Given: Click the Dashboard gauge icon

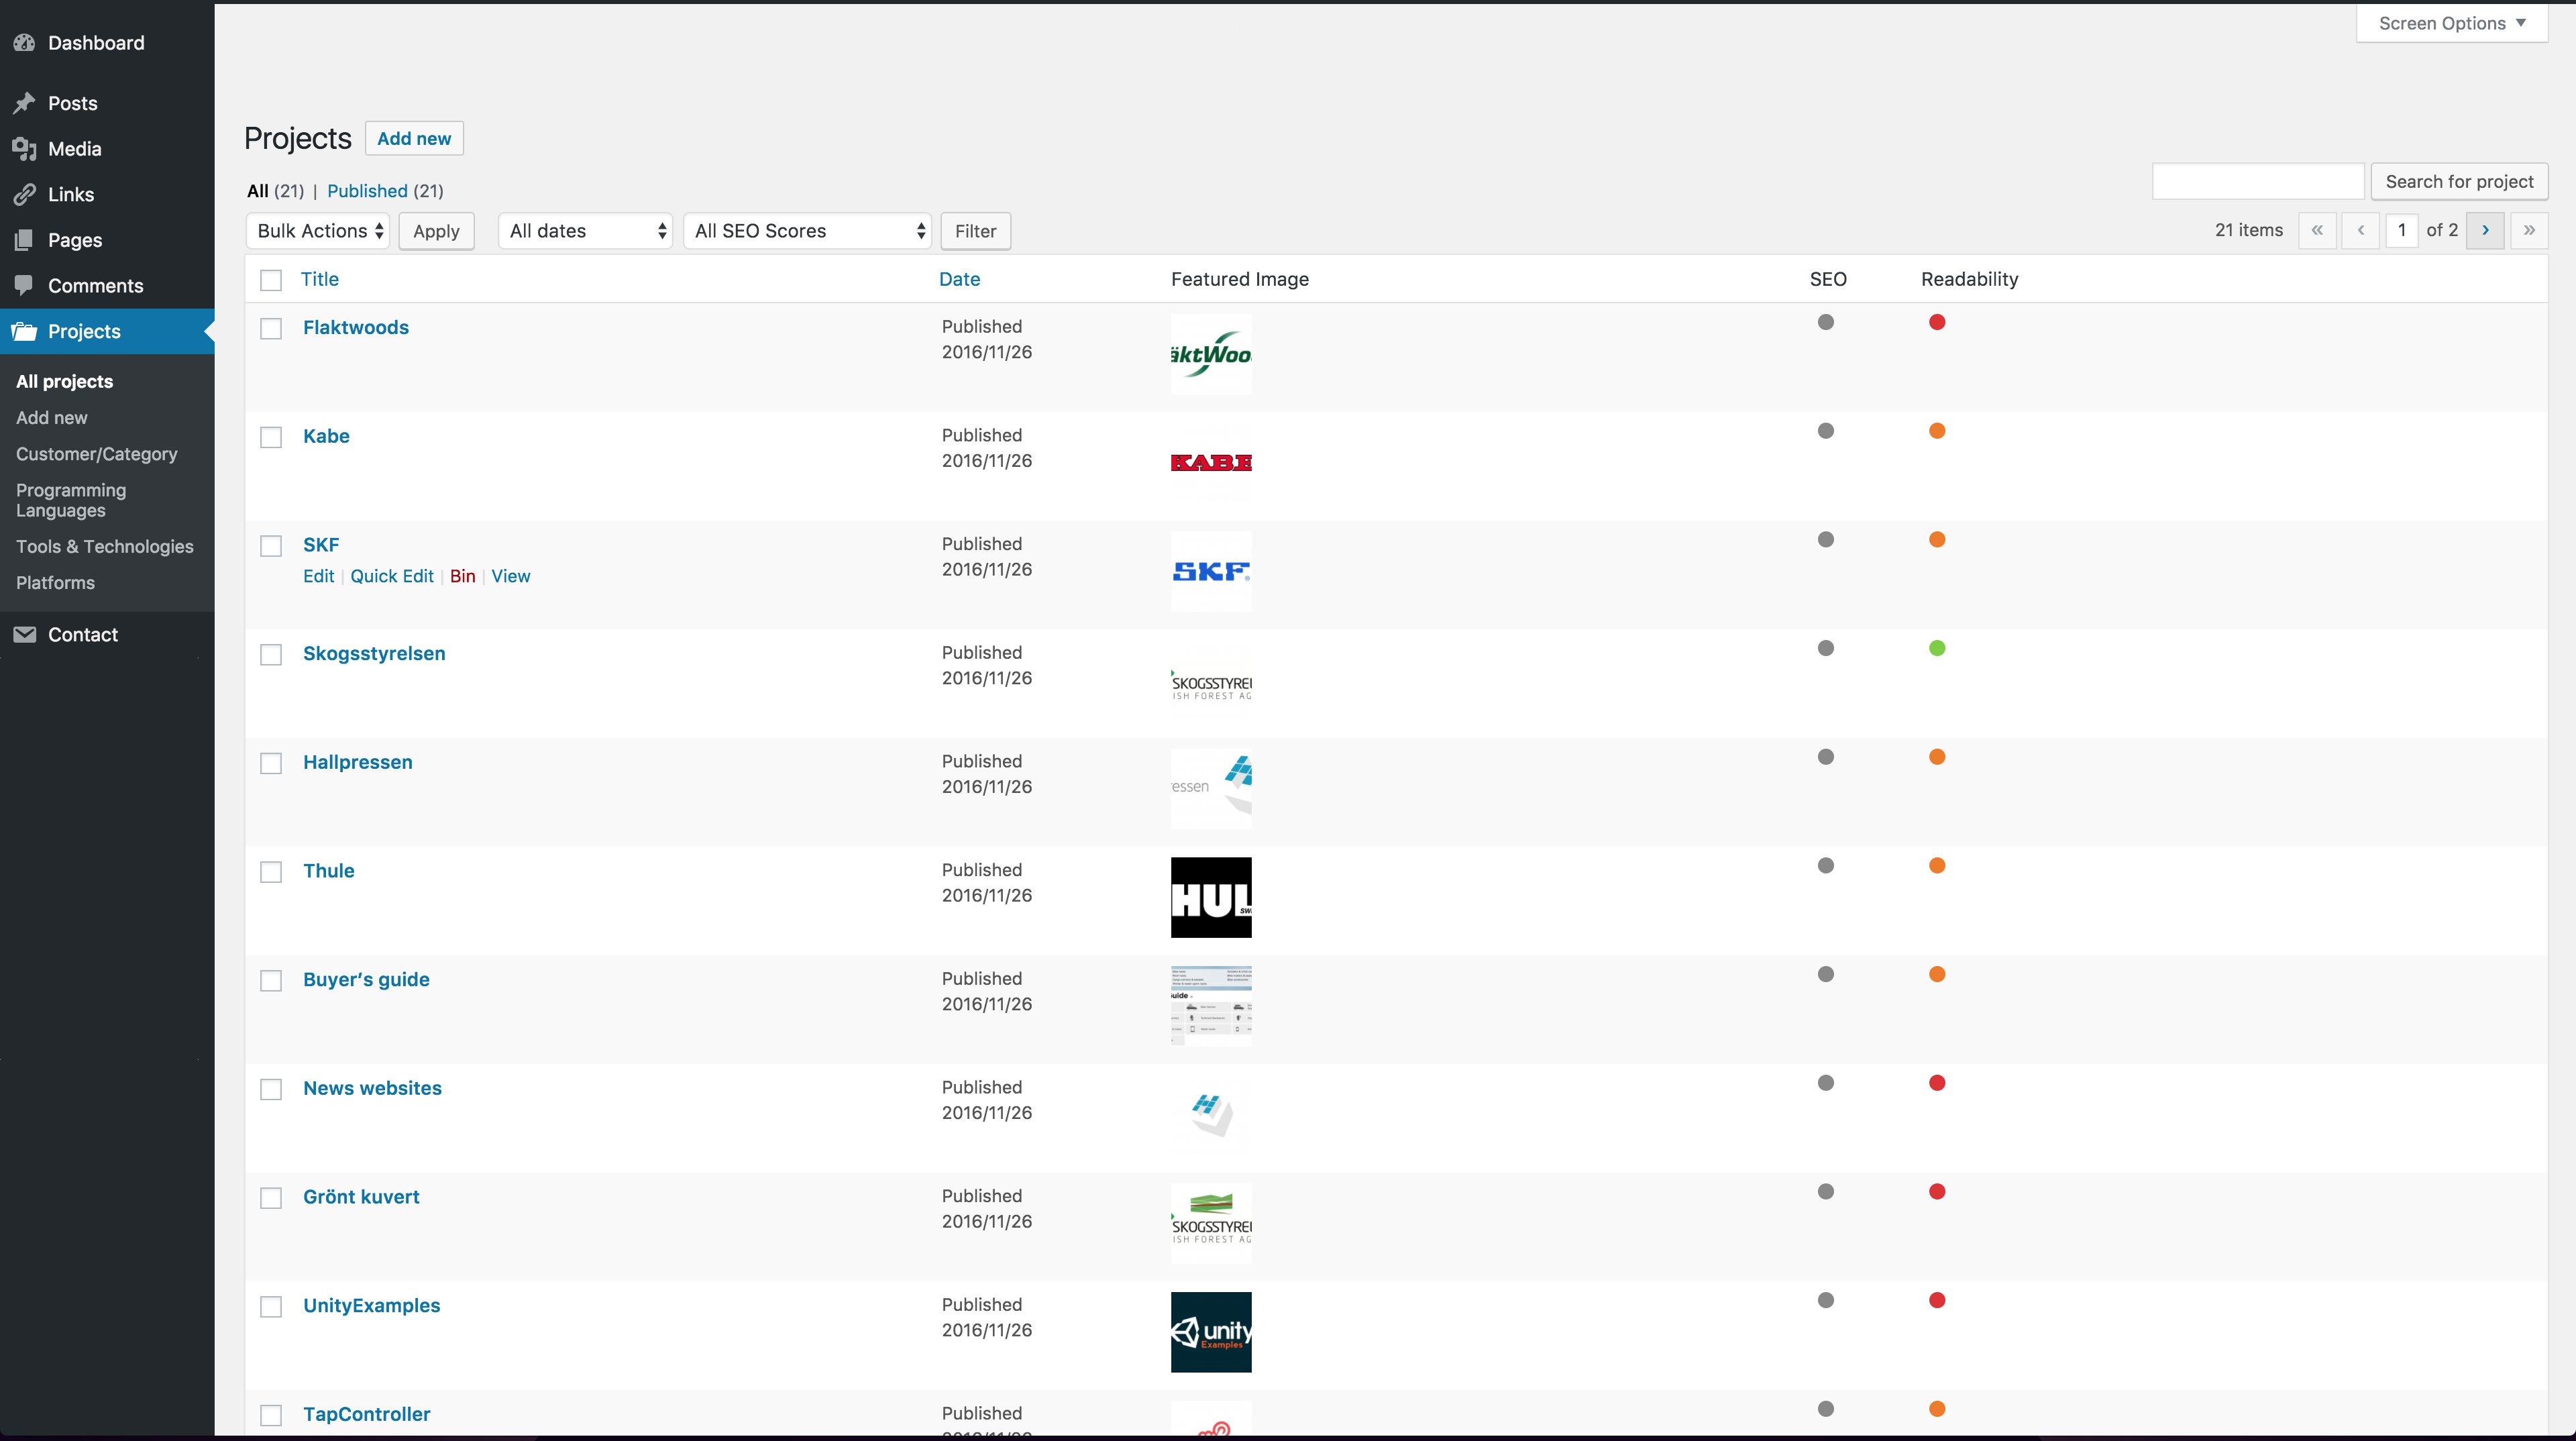Looking at the screenshot, I should coord(25,43).
